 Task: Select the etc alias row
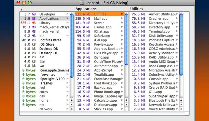pyautogui.click(x=45, y=57)
